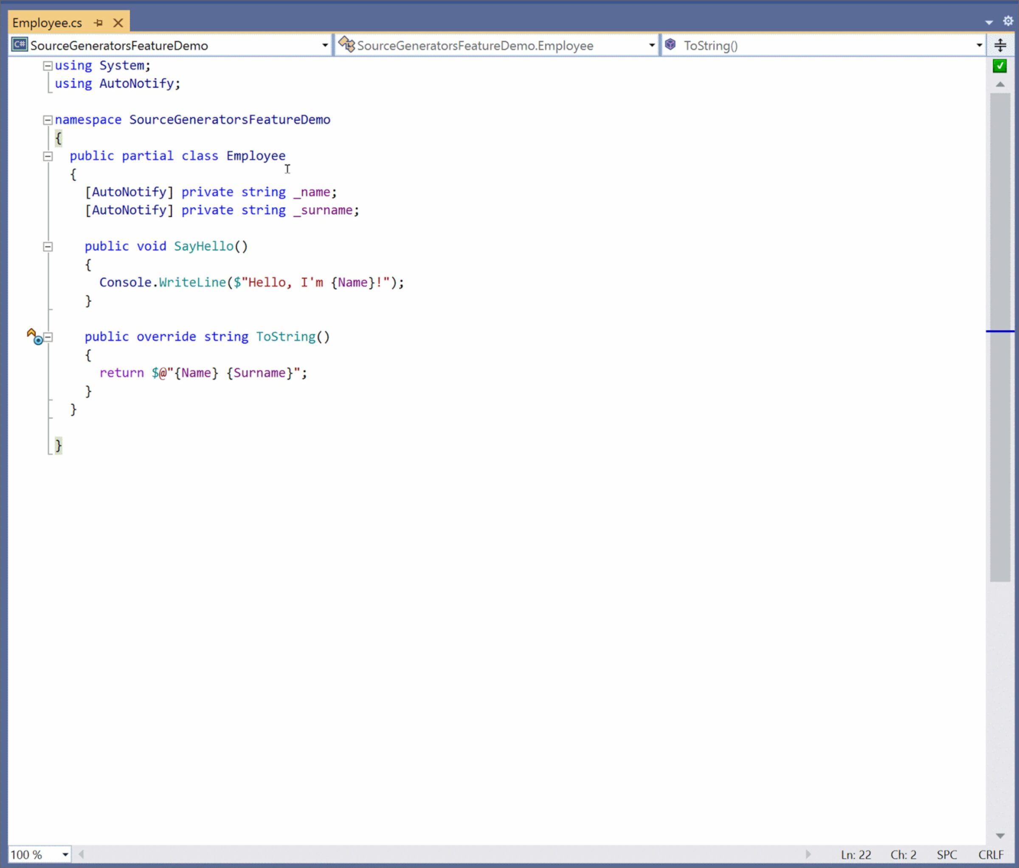The image size is (1019, 868).
Task: Click the green checkmark validation icon
Action: click(999, 65)
